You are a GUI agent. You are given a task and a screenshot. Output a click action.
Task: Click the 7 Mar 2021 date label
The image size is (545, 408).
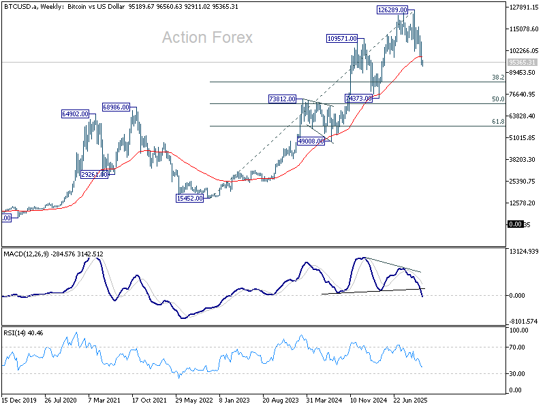[104, 401]
